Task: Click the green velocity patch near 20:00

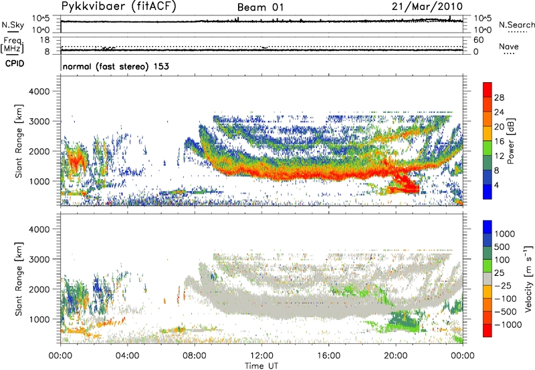Action: pyautogui.click(x=405, y=322)
